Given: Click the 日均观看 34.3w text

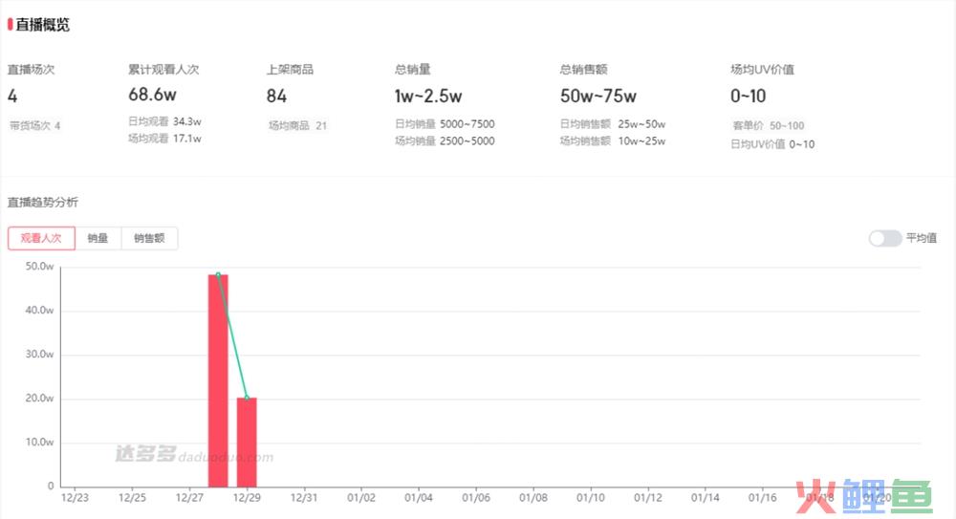Looking at the screenshot, I should pyautogui.click(x=164, y=121).
